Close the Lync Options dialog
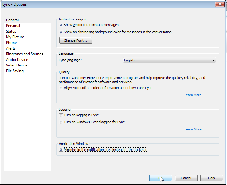Screen dimensions: 227x185 point(220,4)
